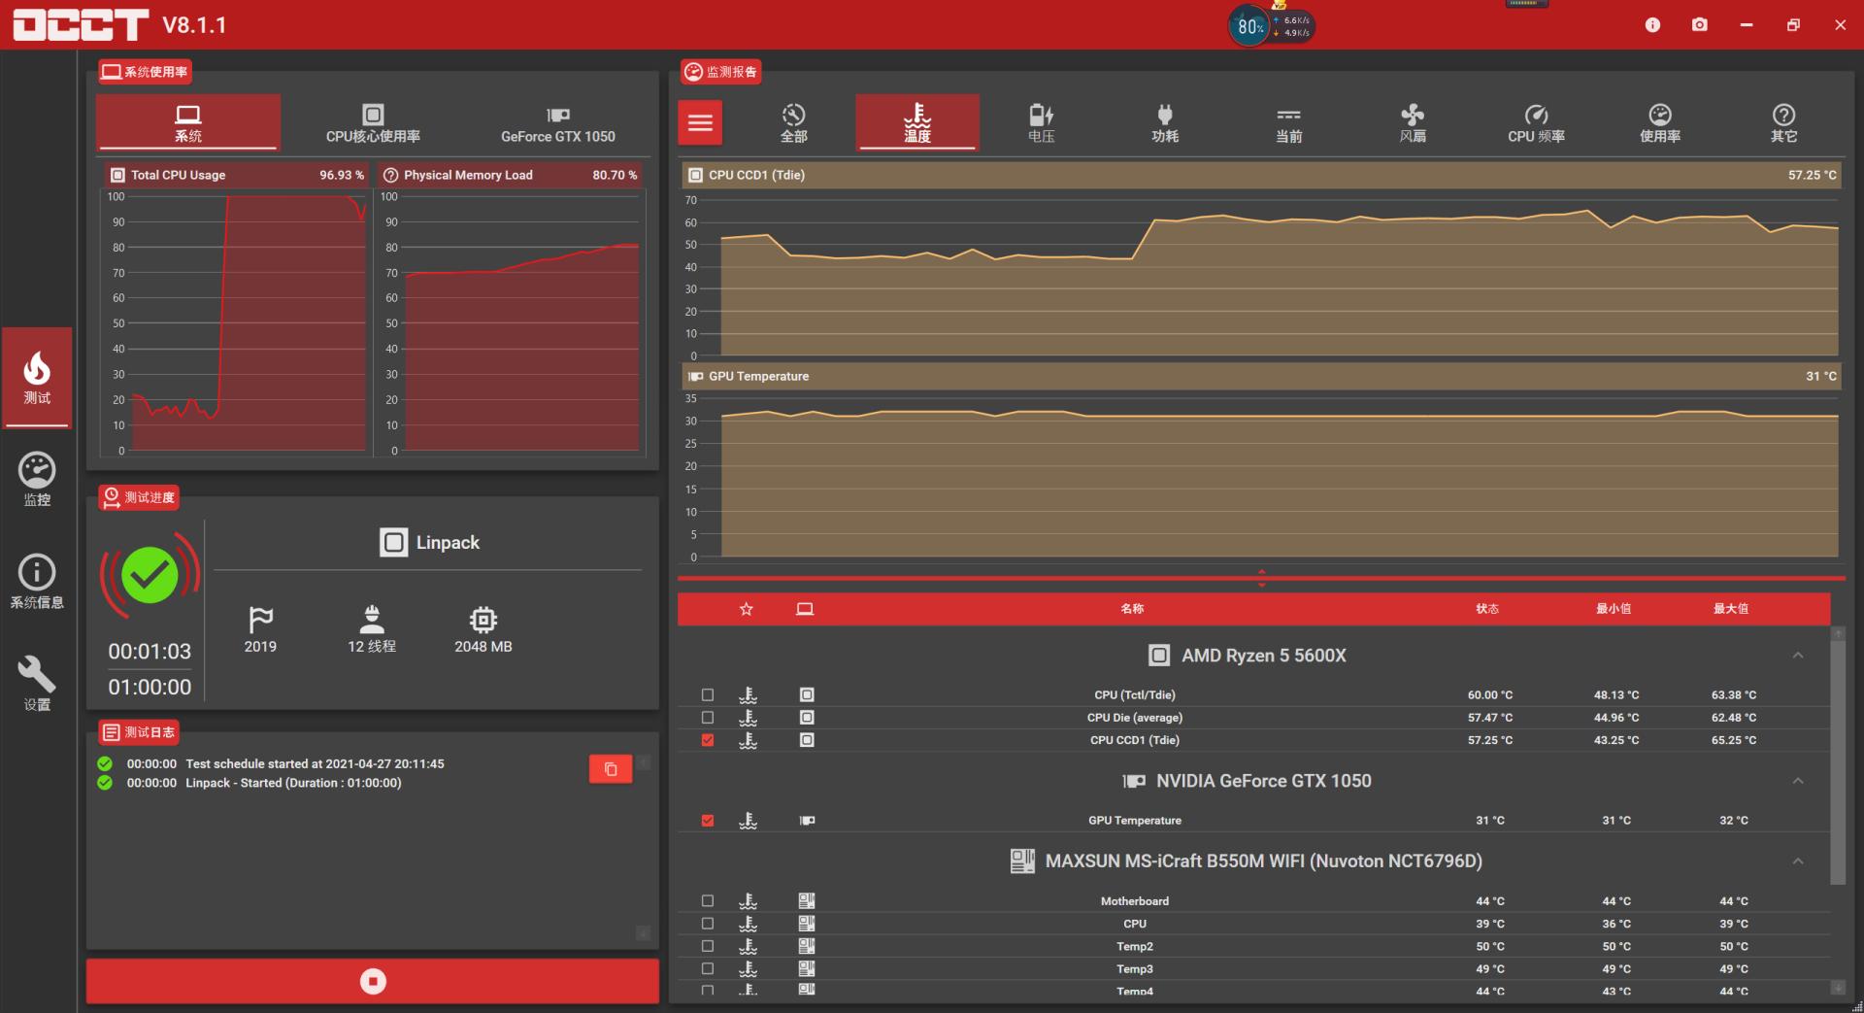Enable the CPU (Tctl/Tdie) graph checkbox
The height and width of the screenshot is (1013, 1864).
tap(708, 695)
